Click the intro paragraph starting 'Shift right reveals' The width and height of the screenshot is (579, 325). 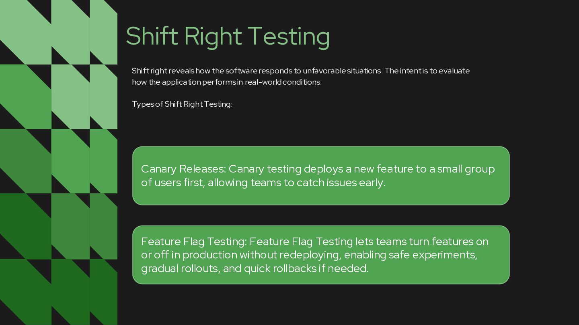(x=301, y=76)
